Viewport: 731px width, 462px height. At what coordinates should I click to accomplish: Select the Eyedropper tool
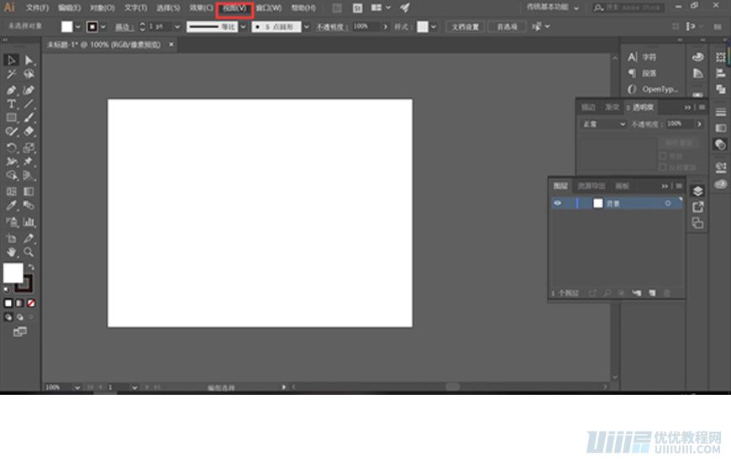coord(12,206)
